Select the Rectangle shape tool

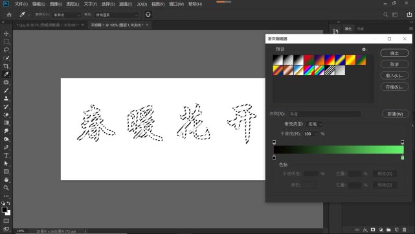click(6, 172)
